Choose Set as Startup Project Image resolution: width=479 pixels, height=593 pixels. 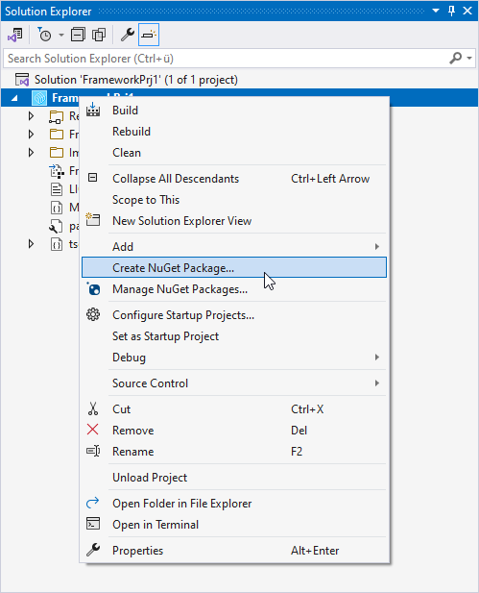tap(234, 336)
